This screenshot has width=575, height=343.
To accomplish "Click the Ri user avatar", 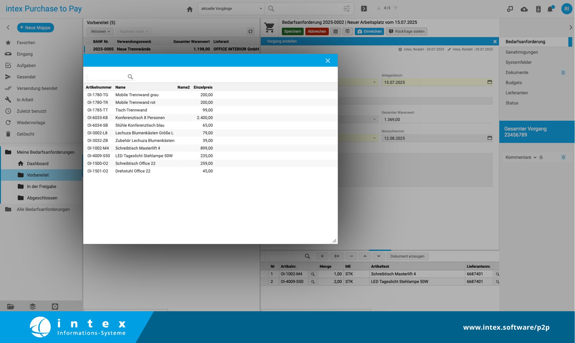I will coord(566,9).
